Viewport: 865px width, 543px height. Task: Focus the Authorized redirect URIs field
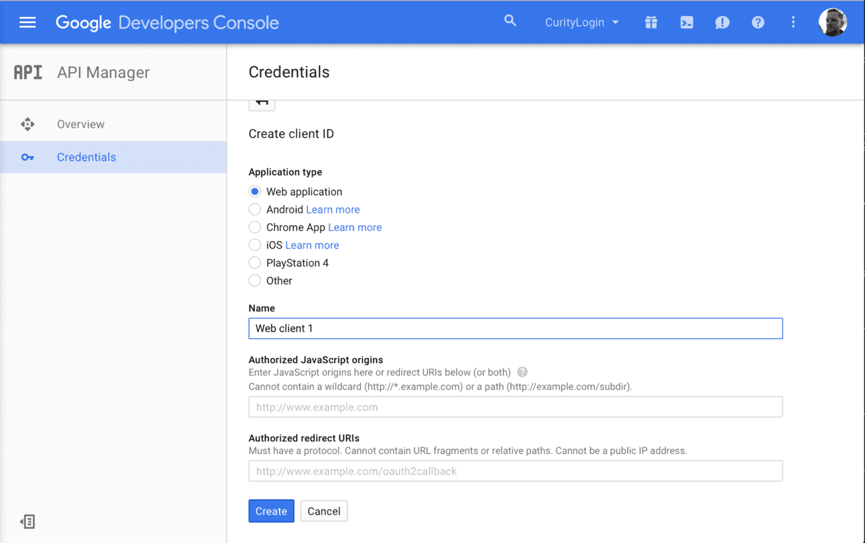[516, 471]
